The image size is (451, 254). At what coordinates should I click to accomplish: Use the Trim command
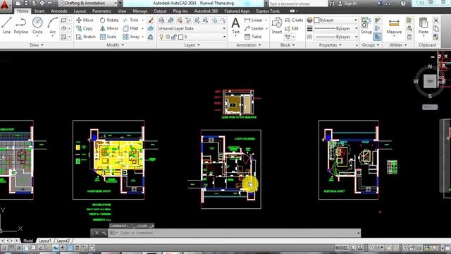(x=130, y=20)
